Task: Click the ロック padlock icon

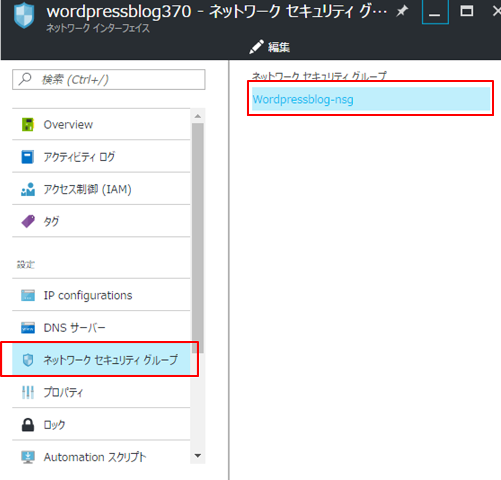Action: pyautogui.click(x=28, y=425)
